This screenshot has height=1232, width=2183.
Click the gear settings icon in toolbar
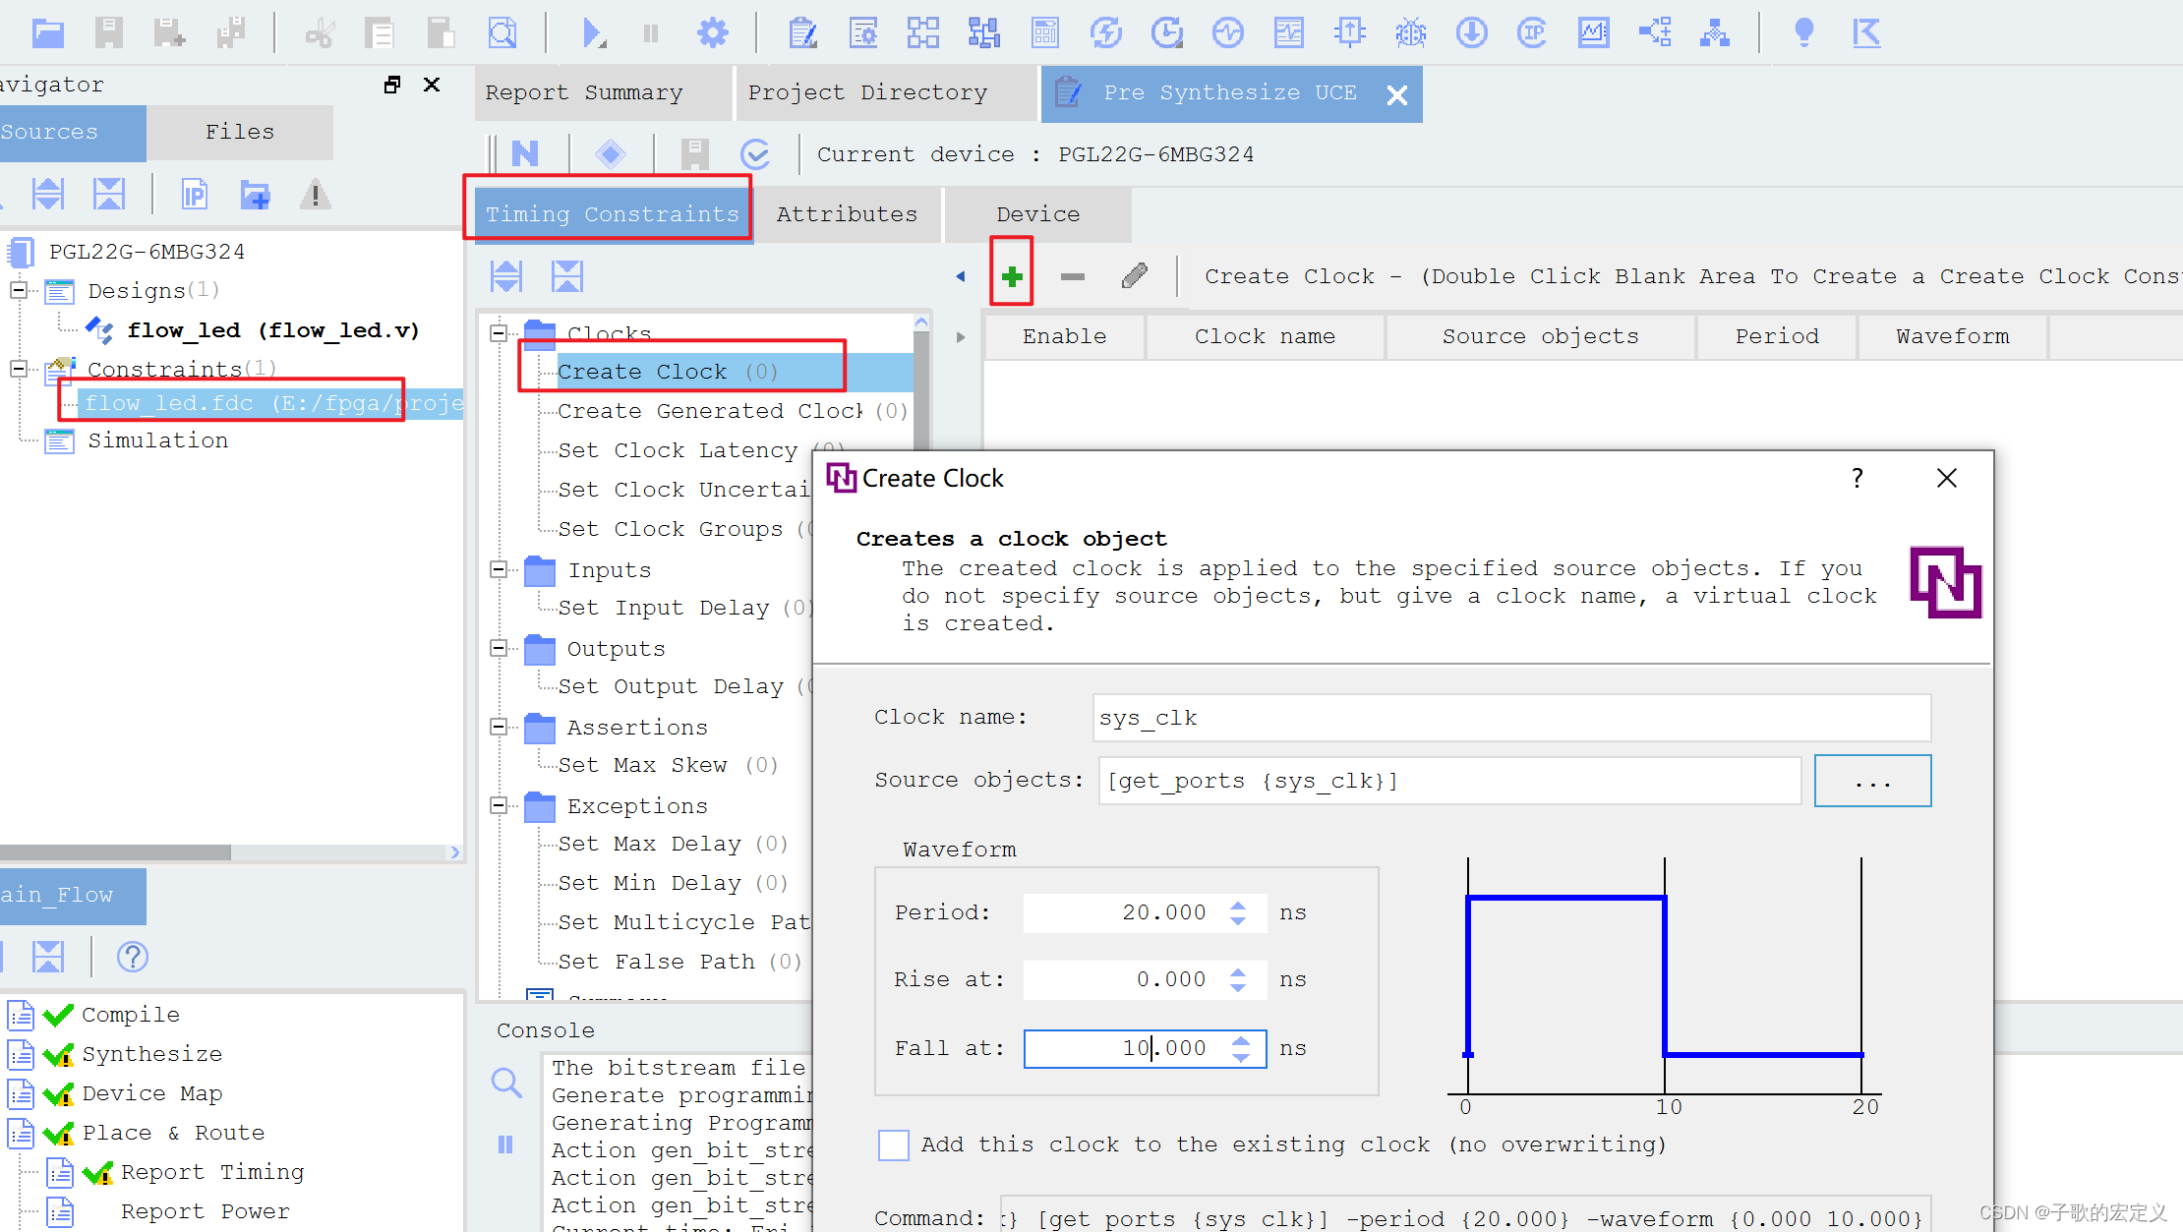click(x=713, y=33)
